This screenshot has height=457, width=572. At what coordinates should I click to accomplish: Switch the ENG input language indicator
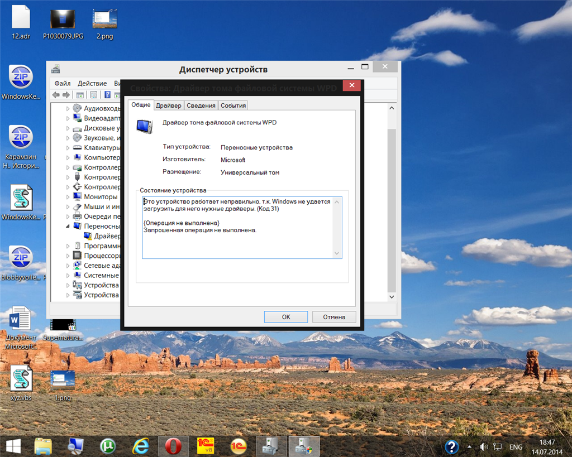point(516,447)
